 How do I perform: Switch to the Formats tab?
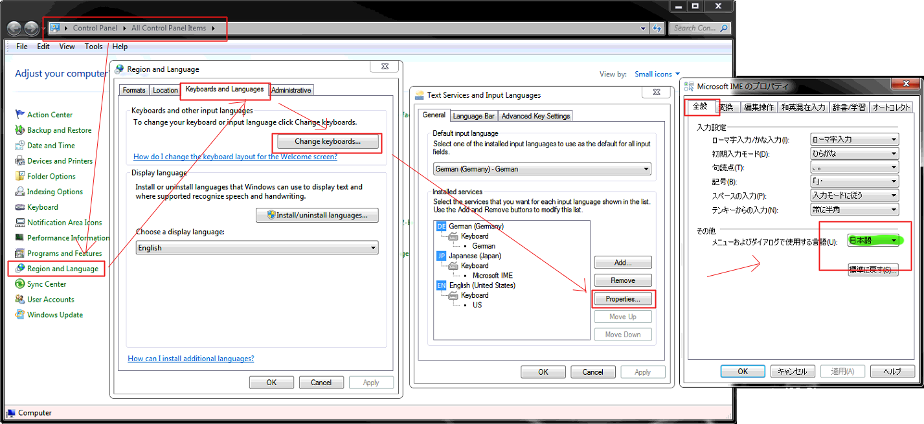(x=134, y=91)
